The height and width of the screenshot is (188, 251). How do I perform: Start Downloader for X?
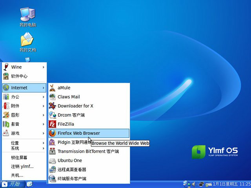tap(89, 106)
